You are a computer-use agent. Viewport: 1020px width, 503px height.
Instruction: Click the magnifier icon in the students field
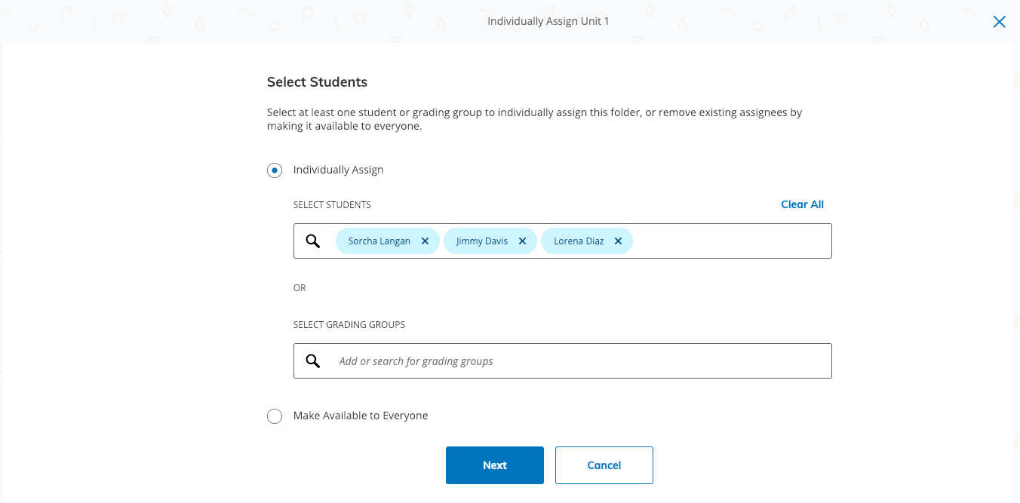click(x=313, y=241)
